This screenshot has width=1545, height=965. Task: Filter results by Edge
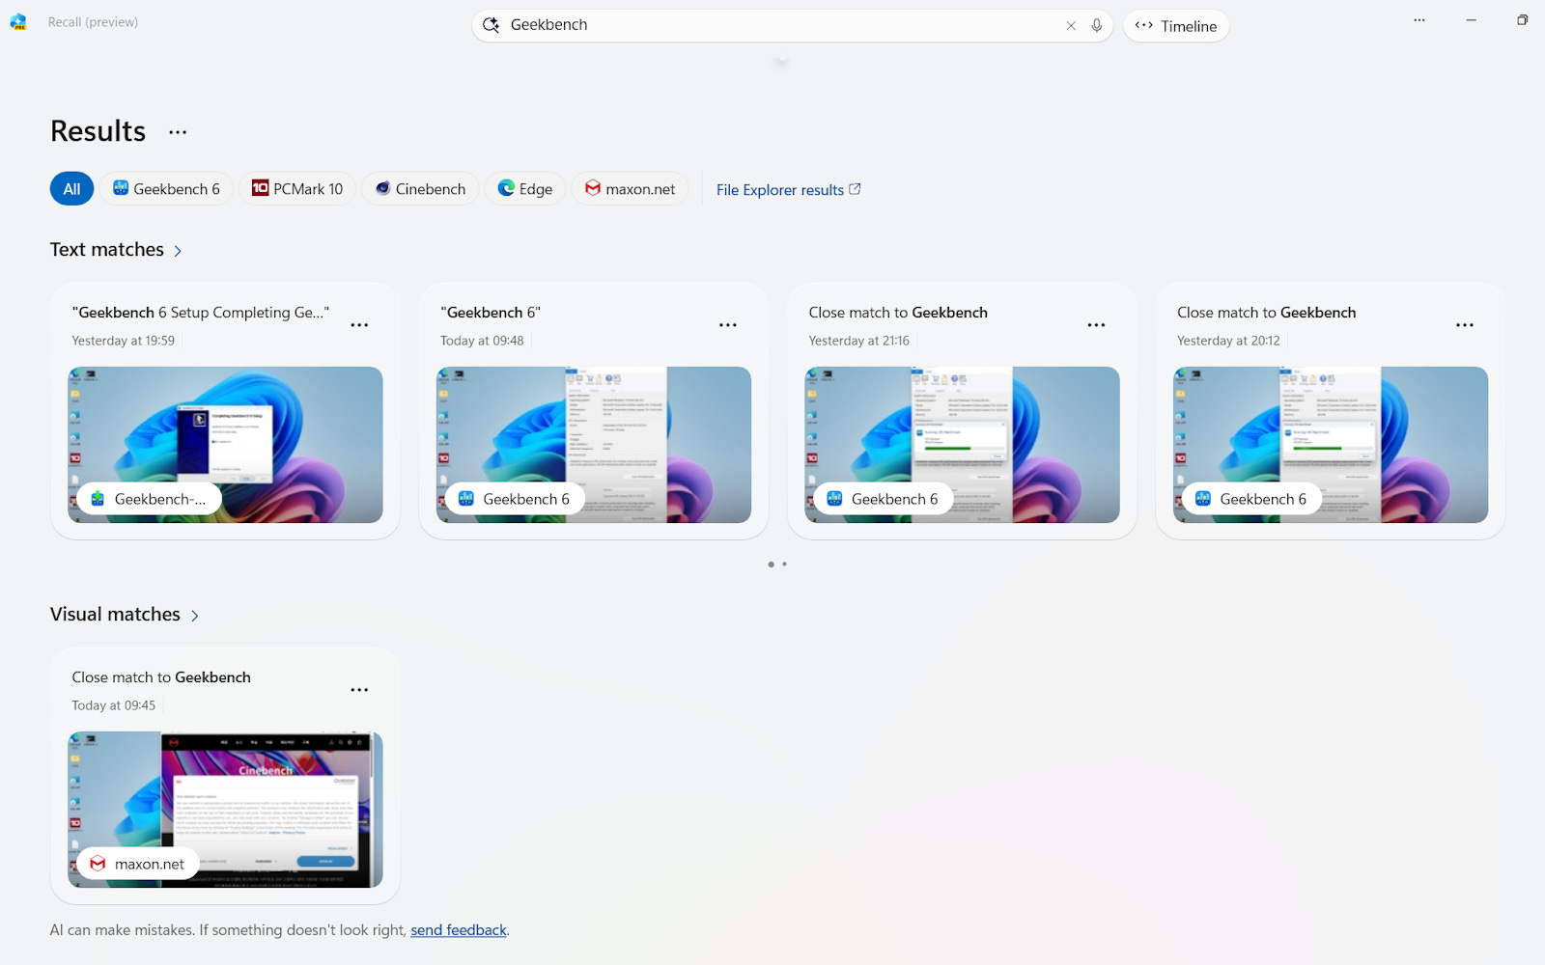tap(525, 189)
